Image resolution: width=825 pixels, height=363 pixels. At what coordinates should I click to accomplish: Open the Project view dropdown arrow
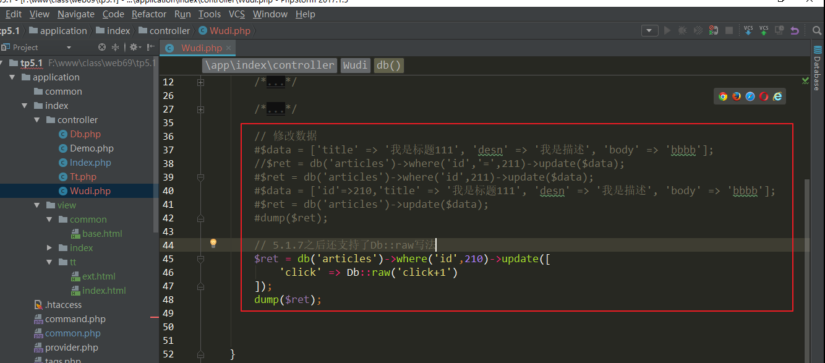69,48
